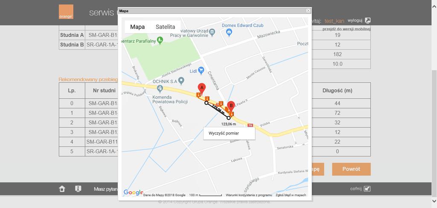Click the Lp. cell numbered 2

[72, 123]
